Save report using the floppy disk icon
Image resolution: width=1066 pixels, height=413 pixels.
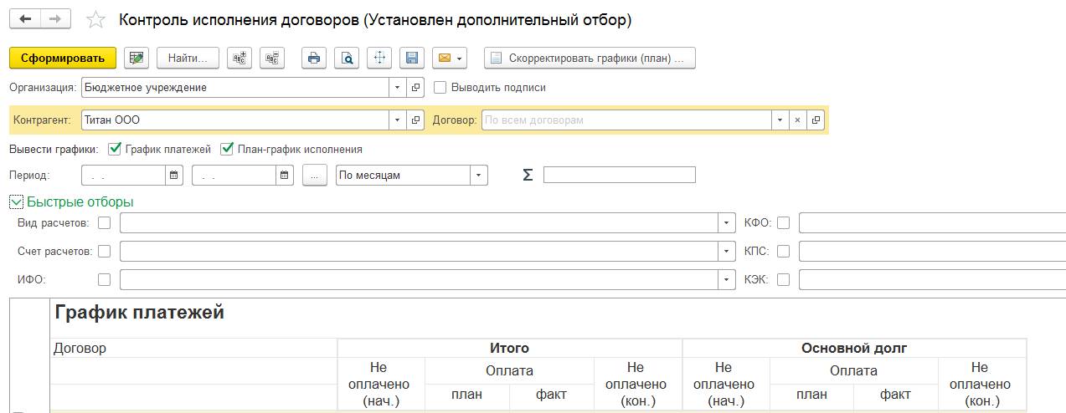(411, 58)
